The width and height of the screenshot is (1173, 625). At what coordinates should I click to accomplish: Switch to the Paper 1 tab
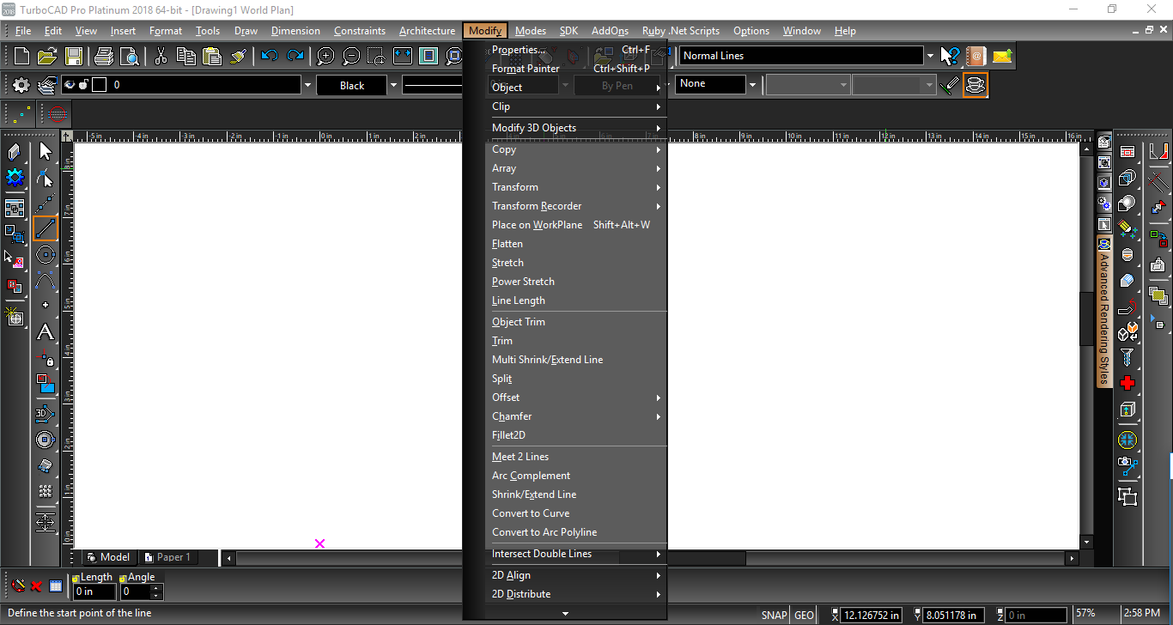pyautogui.click(x=167, y=557)
